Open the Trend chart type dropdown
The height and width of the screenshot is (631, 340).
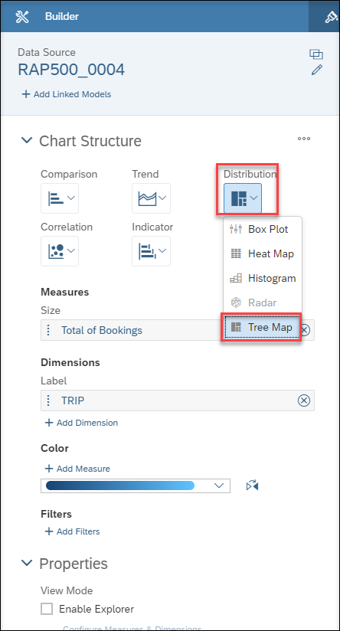(x=152, y=198)
